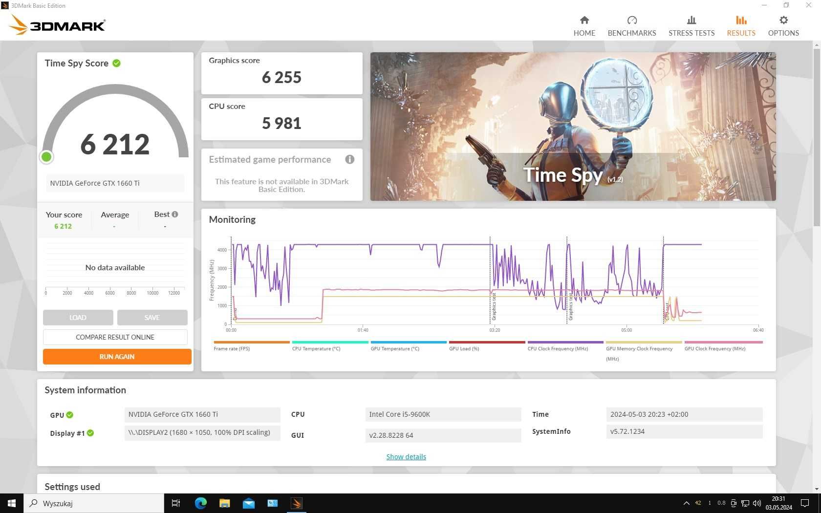
Task: Open the HOME tab
Action: coord(584,26)
